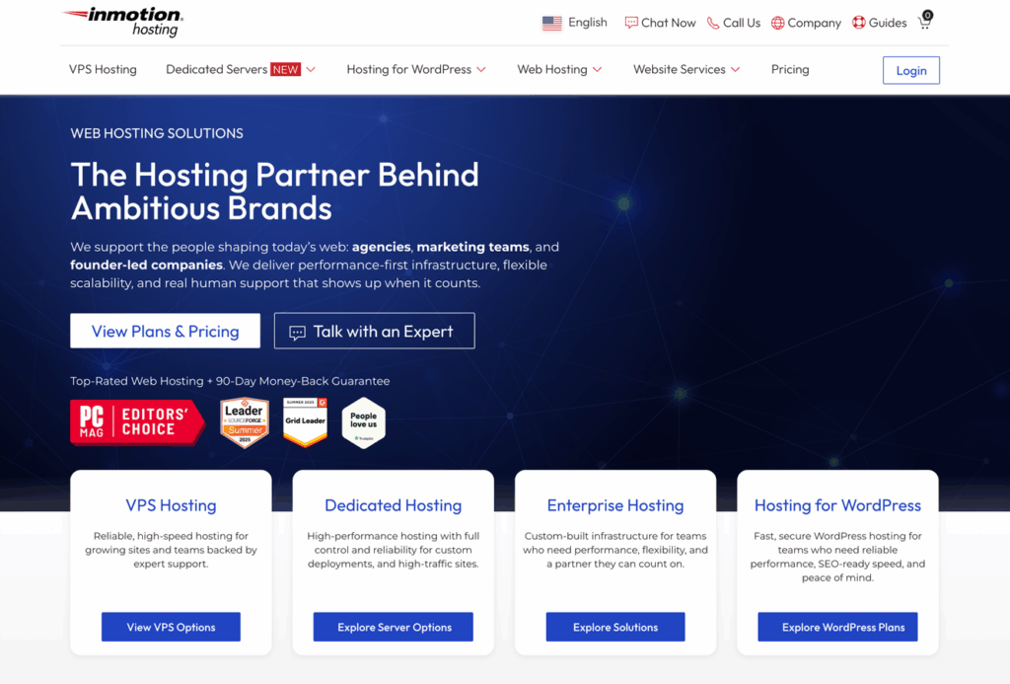Click the Chat Now speech bubble icon
Screen dimensions: 1010x684
631,24
